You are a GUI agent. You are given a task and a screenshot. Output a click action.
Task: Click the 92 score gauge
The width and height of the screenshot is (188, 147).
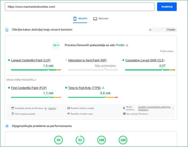click(x=80, y=140)
